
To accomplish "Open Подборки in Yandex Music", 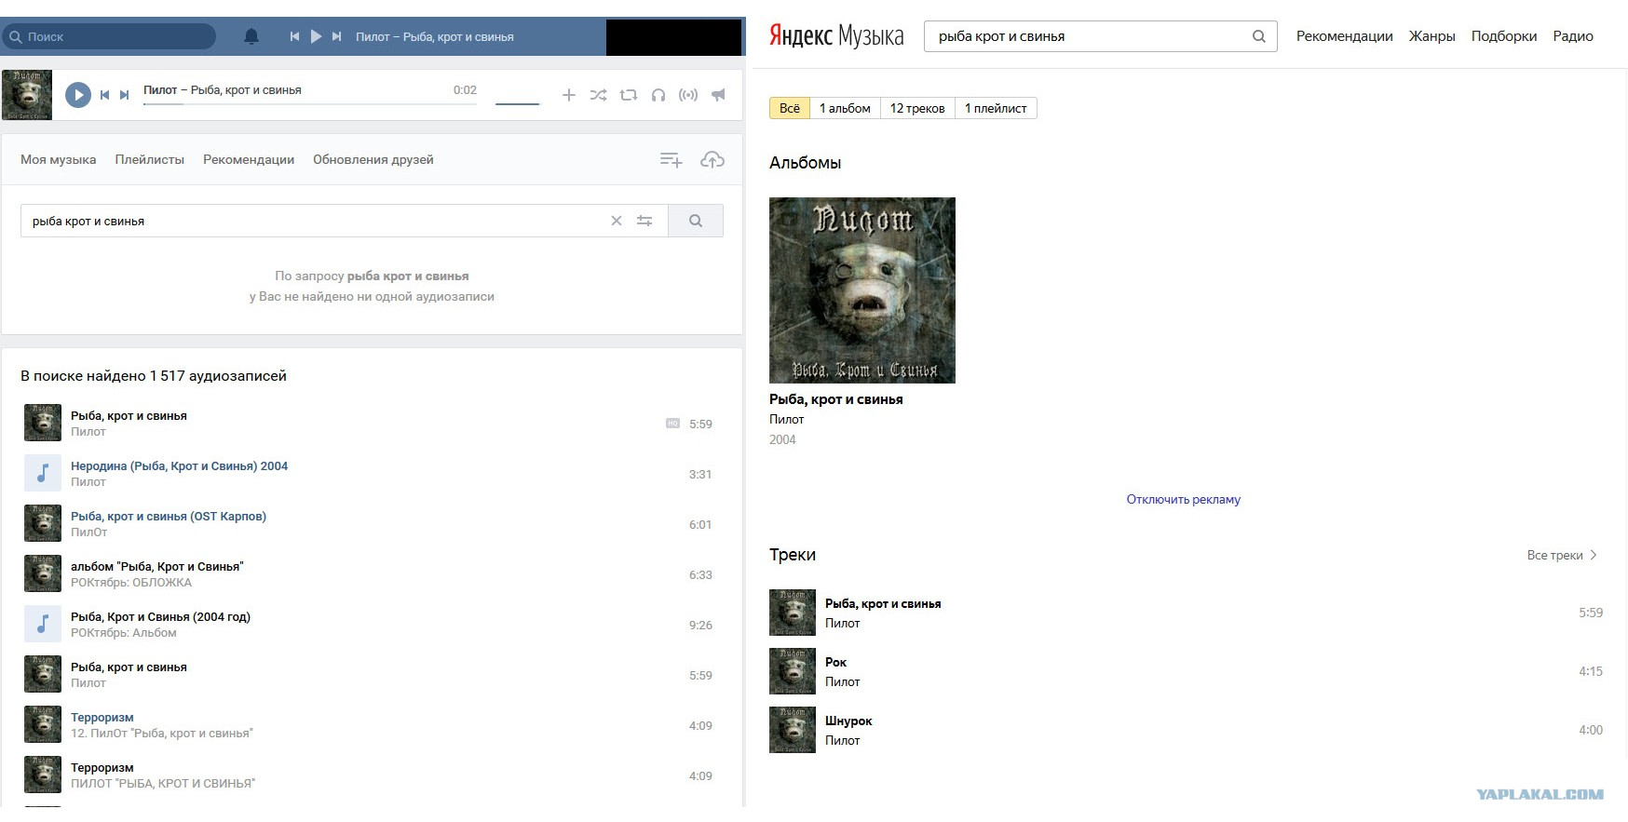I will [1504, 36].
